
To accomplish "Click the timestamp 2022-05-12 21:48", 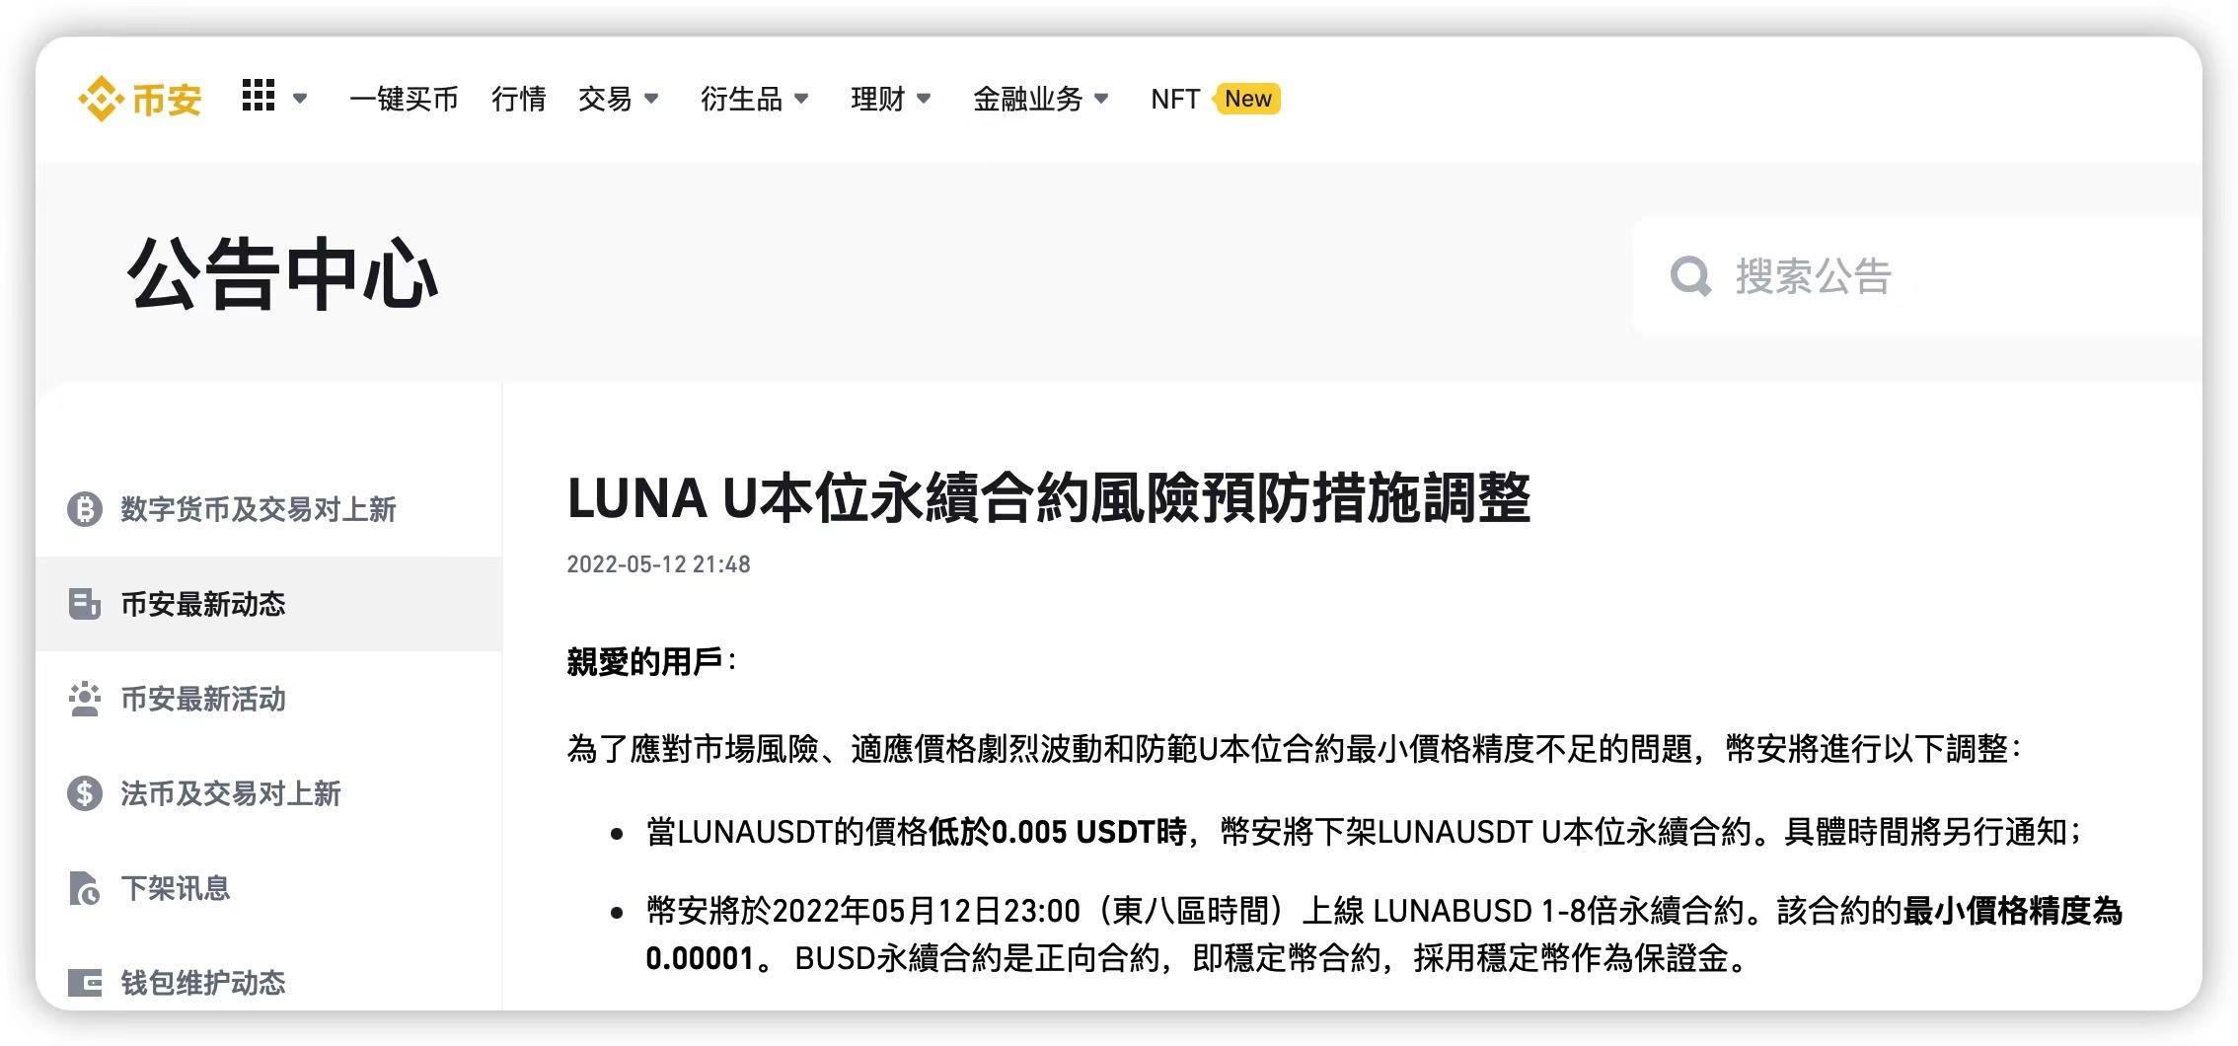I will (x=658, y=564).
